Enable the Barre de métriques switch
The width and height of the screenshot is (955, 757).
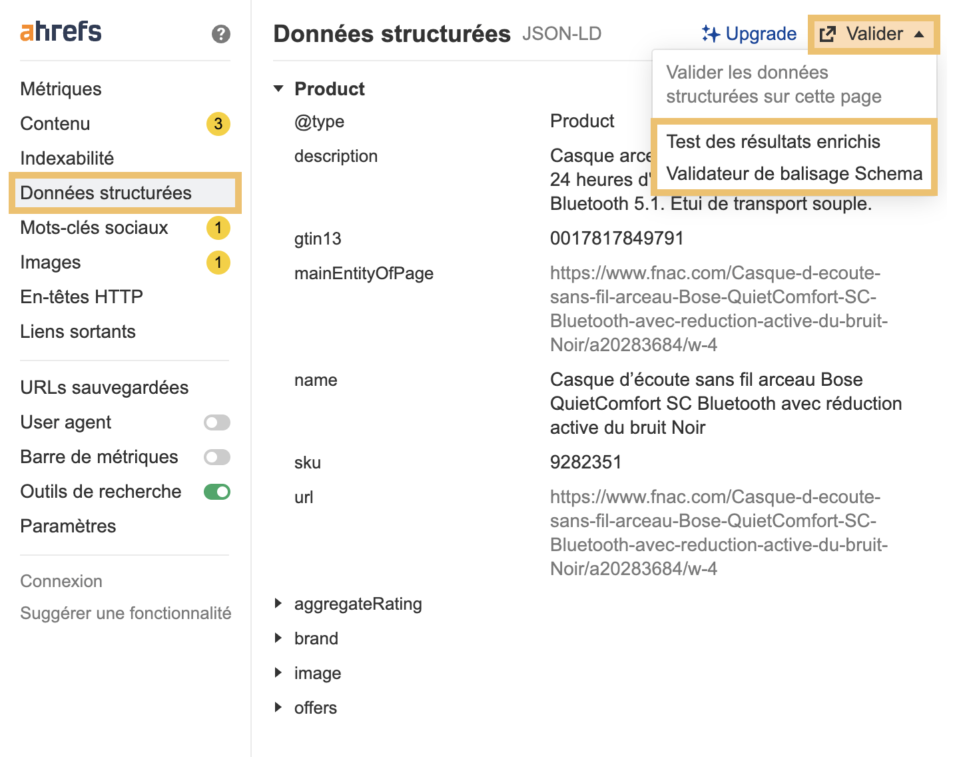point(216,457)
